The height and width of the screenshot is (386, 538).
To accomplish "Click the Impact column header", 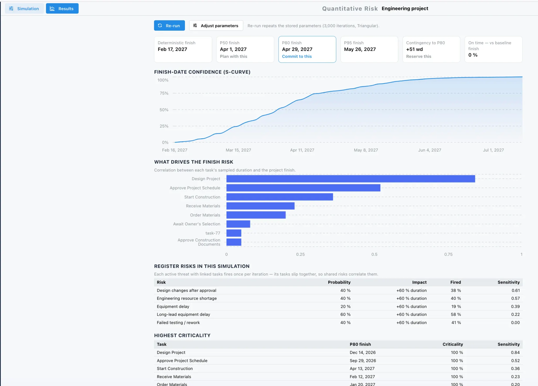I will tap(419, 282).
